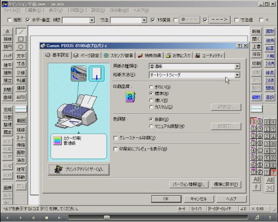Image resolution: width=278 pixels, height=222 pixels.
Task: Click the paper feed slot illustration icon
Action: tap(78, 74)
